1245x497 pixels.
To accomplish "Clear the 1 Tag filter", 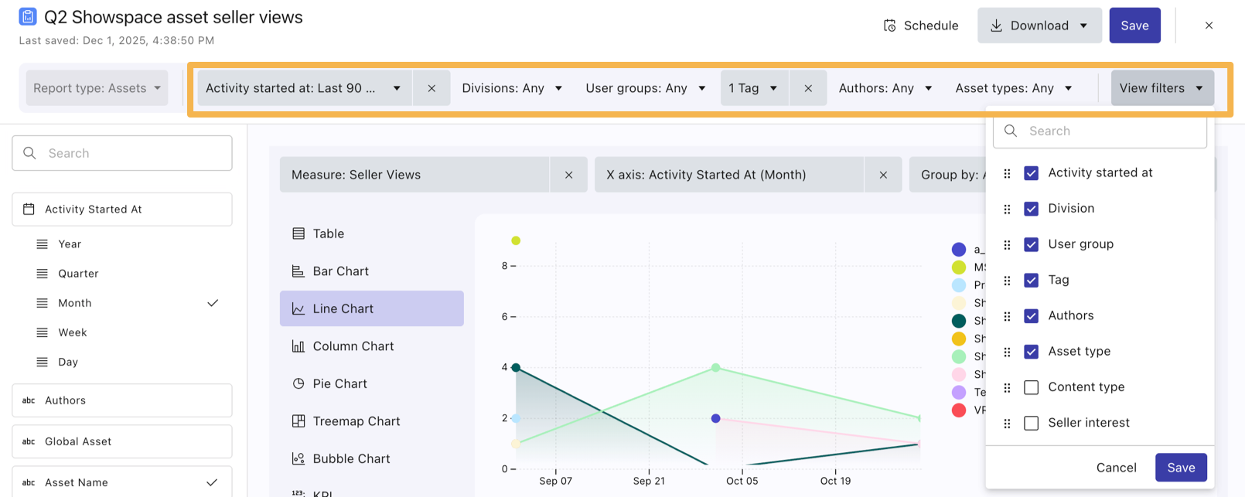I will click(x=807, y=88).
